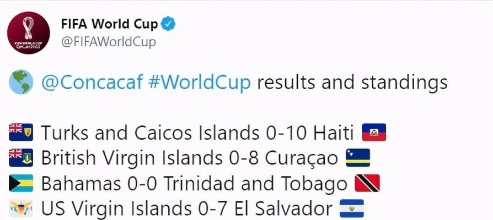The image size is (493, 220).
Task: Click the Bahamas 0-0 Trinidad and Tobago line
Action: [x=194, y=184]
